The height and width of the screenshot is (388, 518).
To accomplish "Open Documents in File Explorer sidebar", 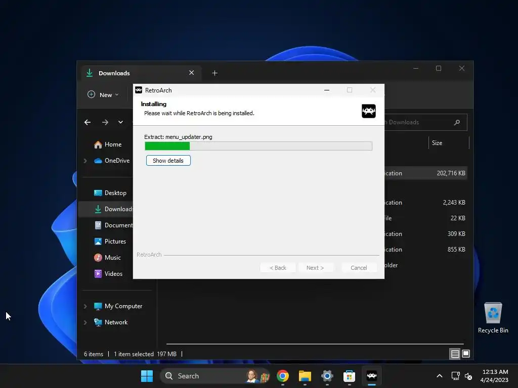I will (113, 225).
